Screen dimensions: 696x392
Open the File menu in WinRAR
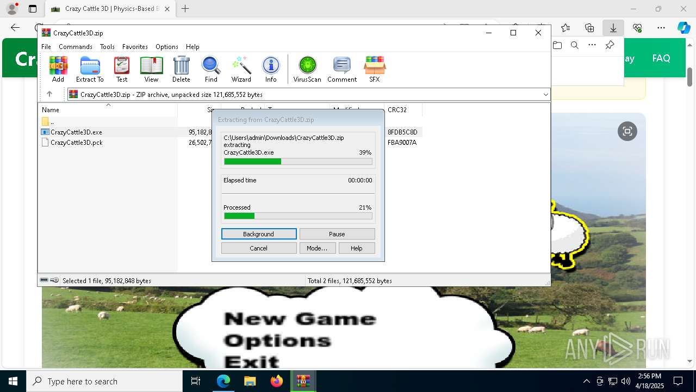click(x=46, y=47)
